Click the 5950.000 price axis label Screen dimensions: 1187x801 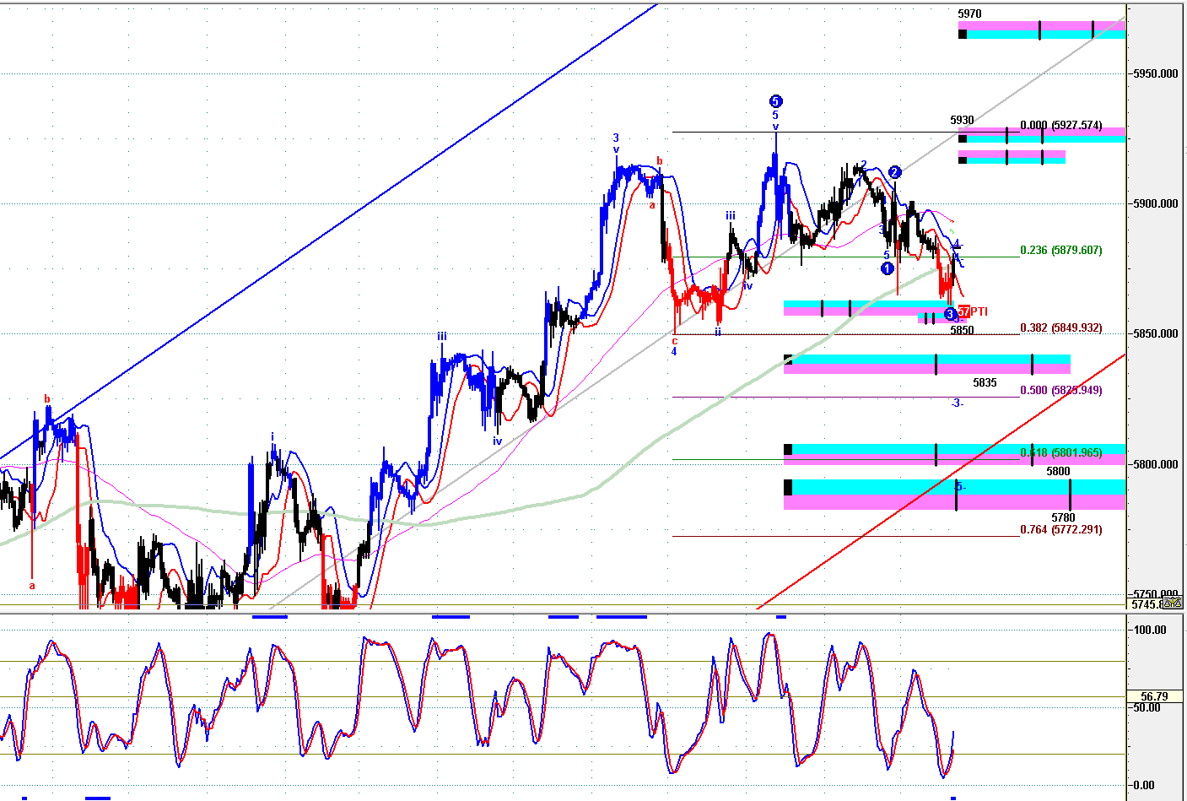click(x=1156, y=73)
